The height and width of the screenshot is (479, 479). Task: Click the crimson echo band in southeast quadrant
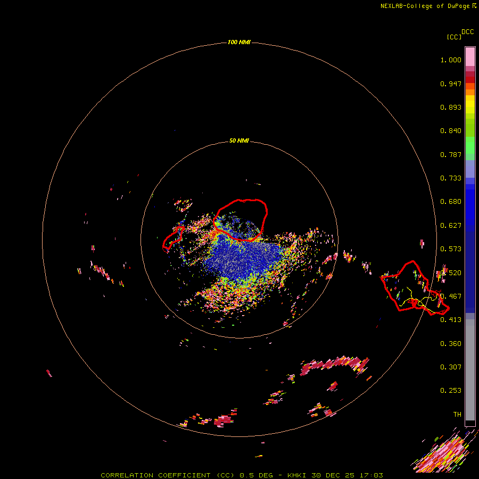click(x=335, y=365)
